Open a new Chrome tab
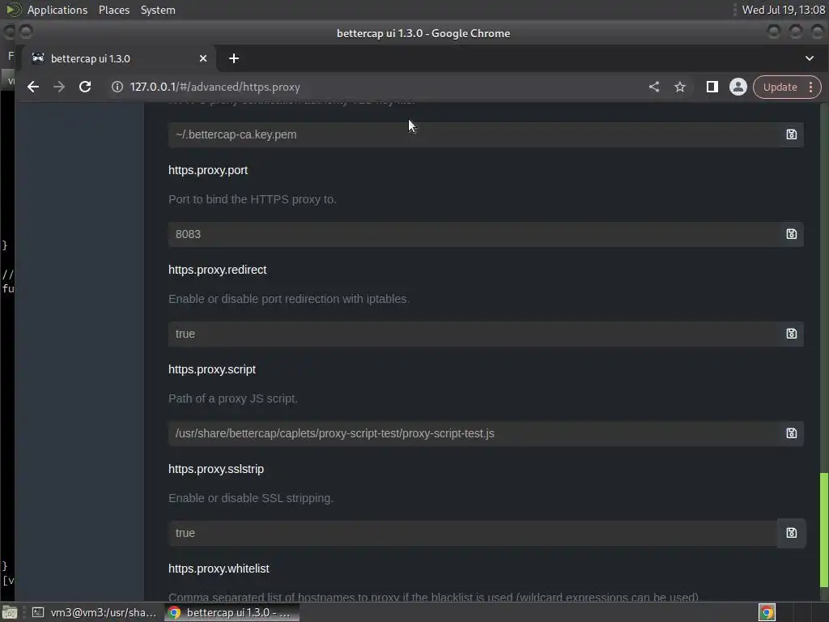The image size is (829, 622). (x=234, y=58)
